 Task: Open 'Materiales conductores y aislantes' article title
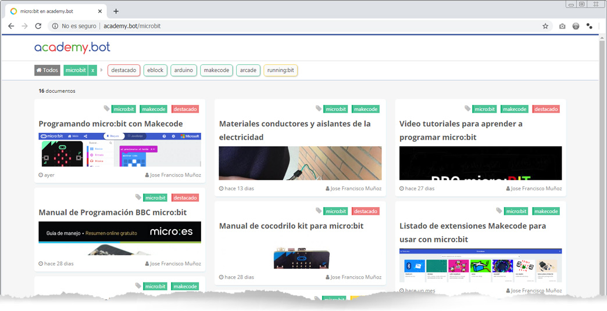295,131
